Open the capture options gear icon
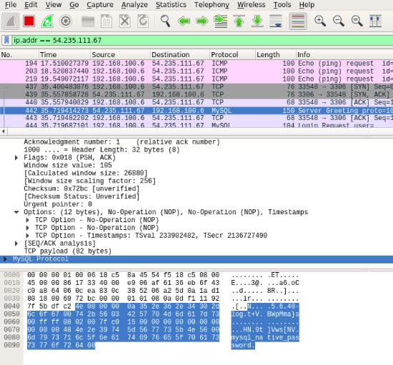The height and width of the screenshot is (365, 393). (66, 21)
